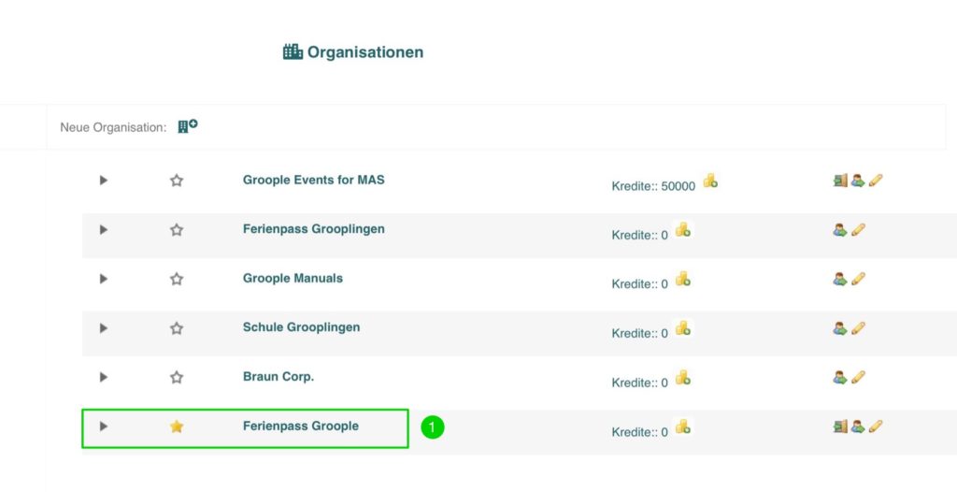Image resolution: width=957 pixels, height=492 pixels.
Task: Click user icon in Groople Manuals row
Action: click(x=840, y=279)
